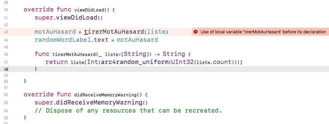Click randomWordLabel on line 44
The width and height of the screenshot is (329, 124).
coord(63,39)
